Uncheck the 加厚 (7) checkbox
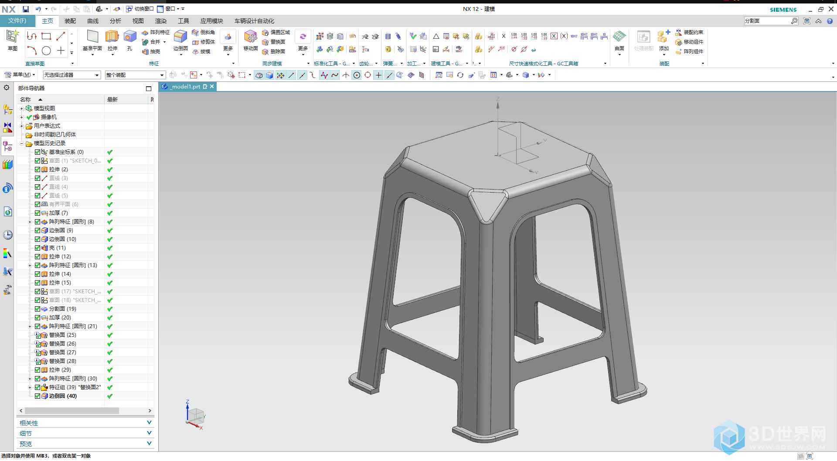Viewport: 837px width, 461px height. (37, 213)
